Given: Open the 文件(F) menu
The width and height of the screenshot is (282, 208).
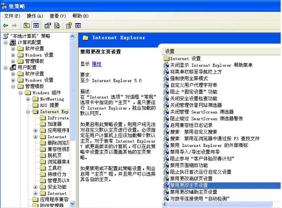Looking at the screenshot, I should tap(12, 16).
